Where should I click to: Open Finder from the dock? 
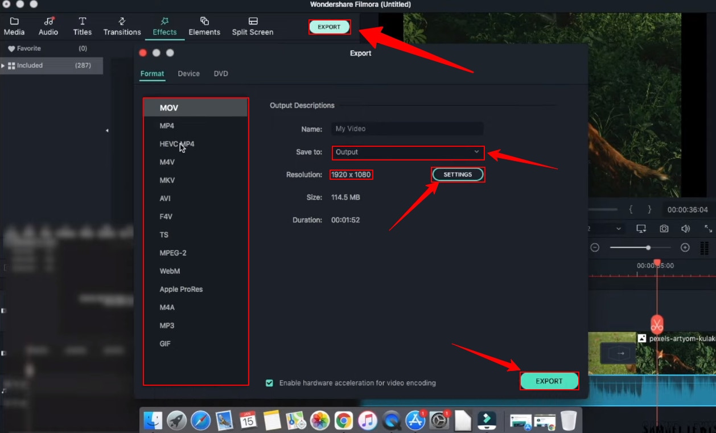pyautogui.click(x=154, y=420)
